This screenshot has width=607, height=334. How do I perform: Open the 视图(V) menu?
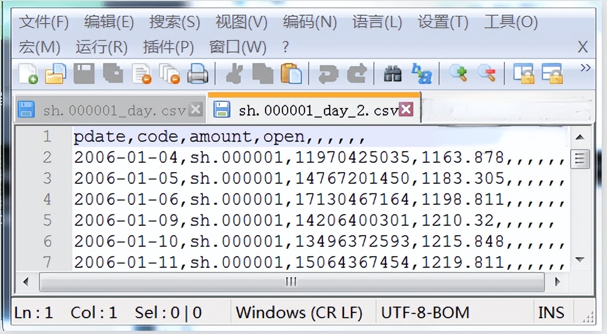(241, 22)
